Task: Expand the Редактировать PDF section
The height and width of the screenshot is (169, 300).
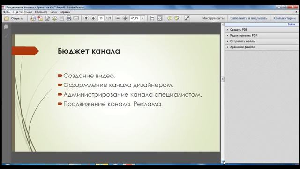Action: [262, 36]
